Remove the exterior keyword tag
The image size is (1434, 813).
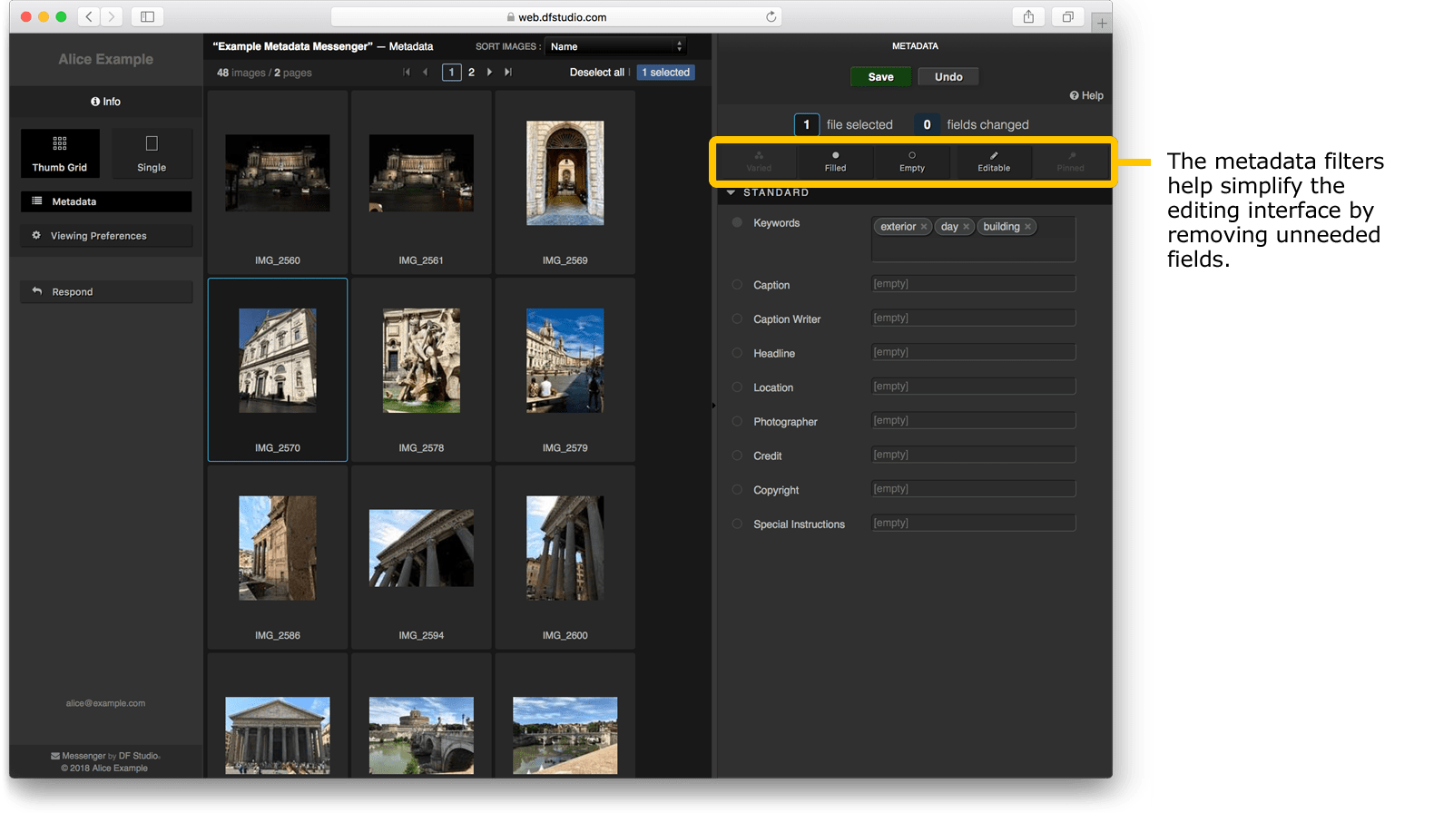point(924,227)
